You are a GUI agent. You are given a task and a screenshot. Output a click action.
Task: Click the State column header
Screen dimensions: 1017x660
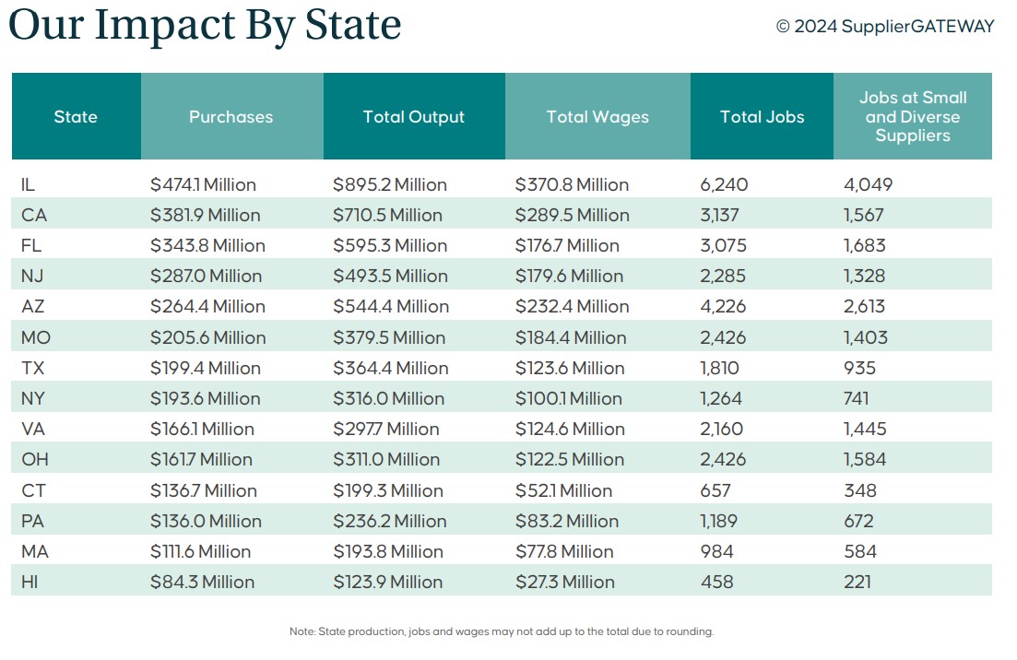coord(76,117)
